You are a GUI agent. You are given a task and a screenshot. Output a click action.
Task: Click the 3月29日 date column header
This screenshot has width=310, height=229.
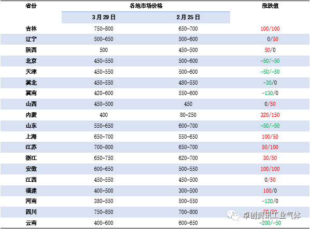click(104, 17)
